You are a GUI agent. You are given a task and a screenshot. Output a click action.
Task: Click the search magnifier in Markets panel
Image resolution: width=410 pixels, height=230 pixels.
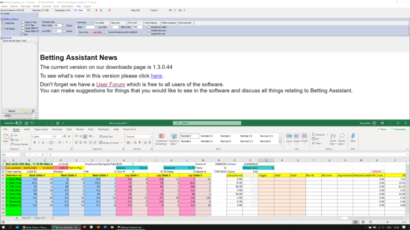click(x=33, y=111)
